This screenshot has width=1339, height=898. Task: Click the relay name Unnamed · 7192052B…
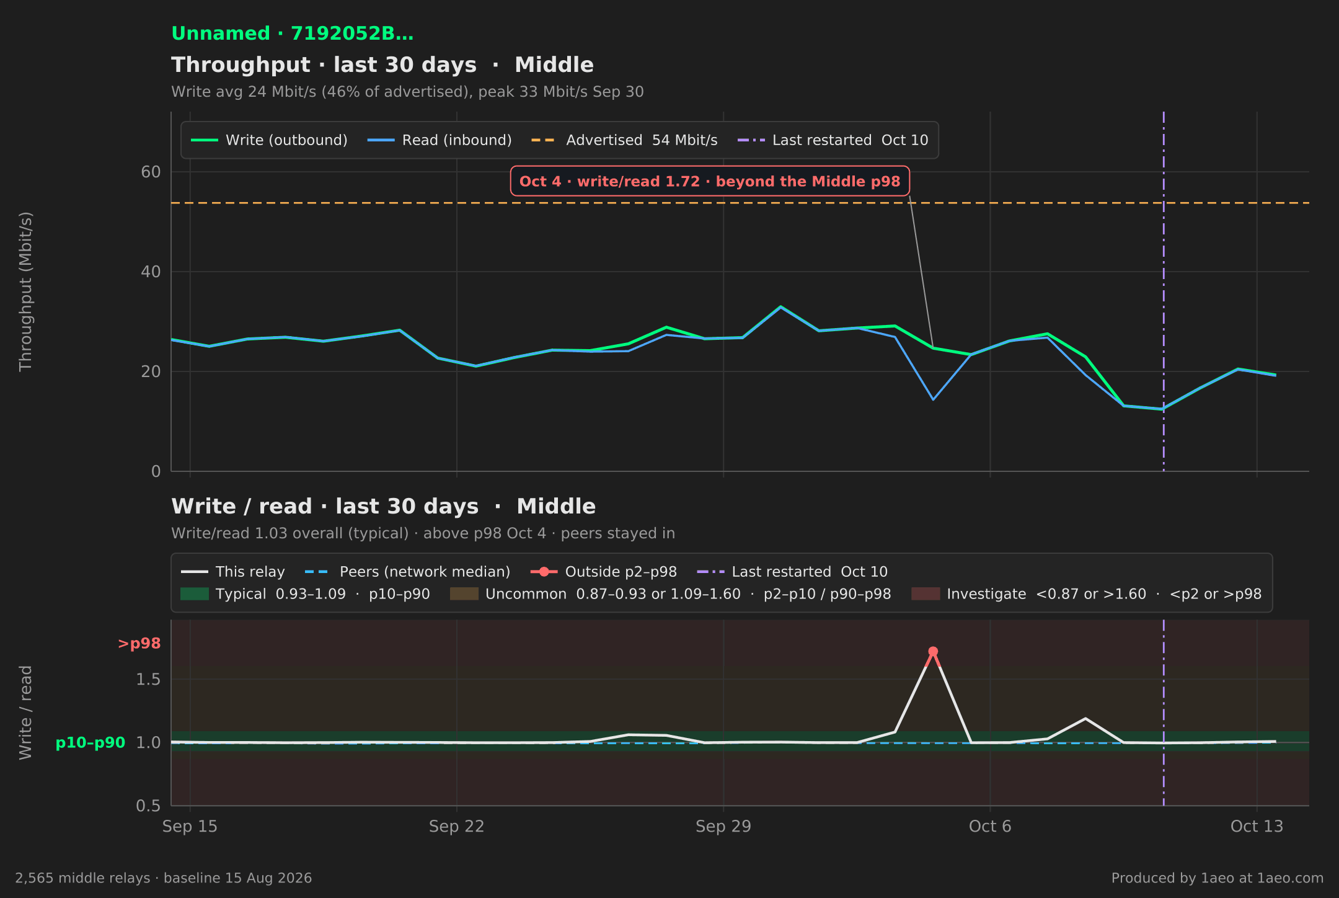click(293, 33)
